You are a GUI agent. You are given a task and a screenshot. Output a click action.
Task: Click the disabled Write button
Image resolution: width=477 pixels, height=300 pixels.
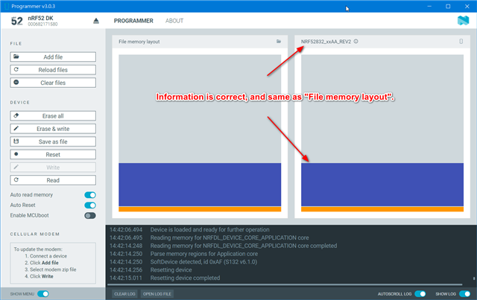[53, 167]
